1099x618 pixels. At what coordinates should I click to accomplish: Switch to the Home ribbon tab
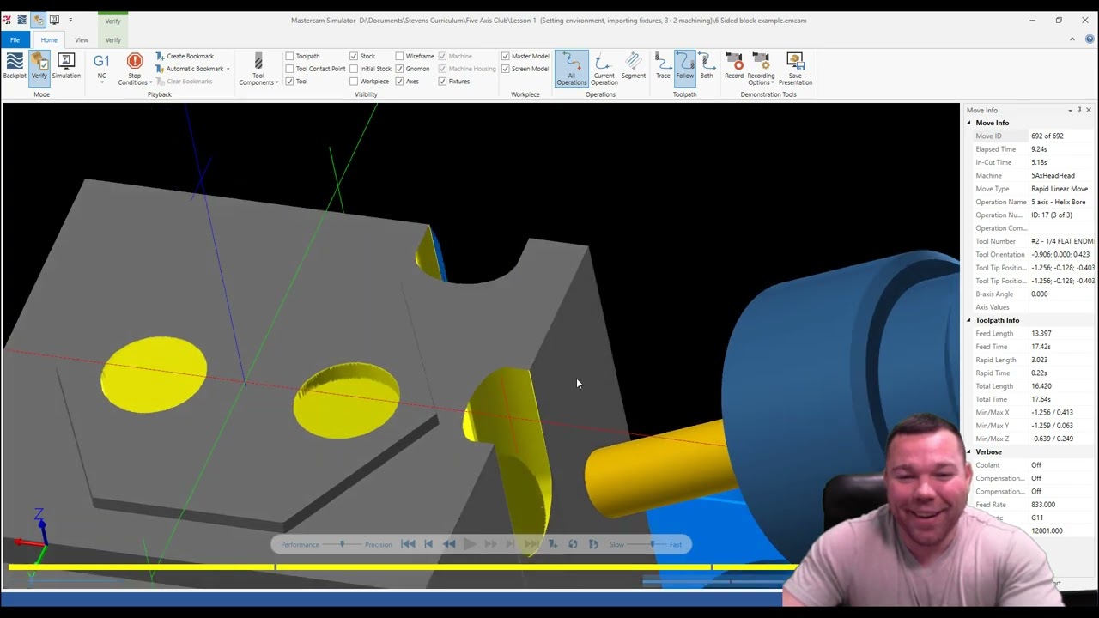click(49, 40)
